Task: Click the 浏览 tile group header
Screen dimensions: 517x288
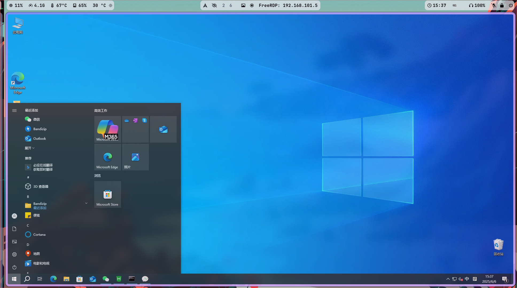Action: point(98,175)
